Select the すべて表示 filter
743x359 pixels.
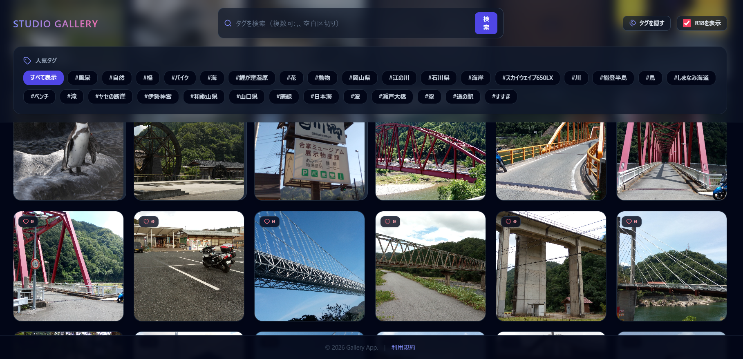[x=43, y=78]
